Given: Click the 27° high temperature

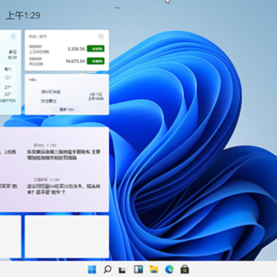Looking at the screenshot, I should pos(8,88).
